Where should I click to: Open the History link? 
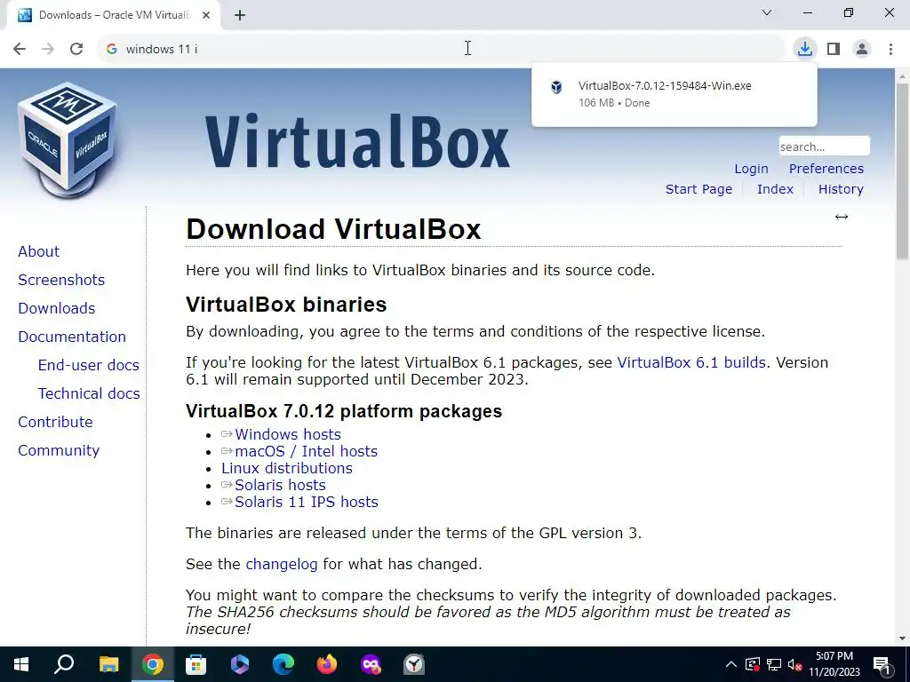pyautogui.click(x=841, y=189)
